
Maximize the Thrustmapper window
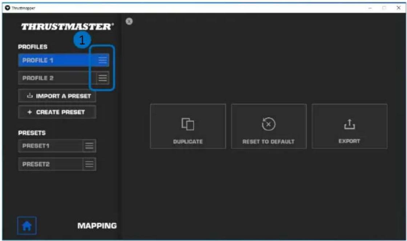384,8
